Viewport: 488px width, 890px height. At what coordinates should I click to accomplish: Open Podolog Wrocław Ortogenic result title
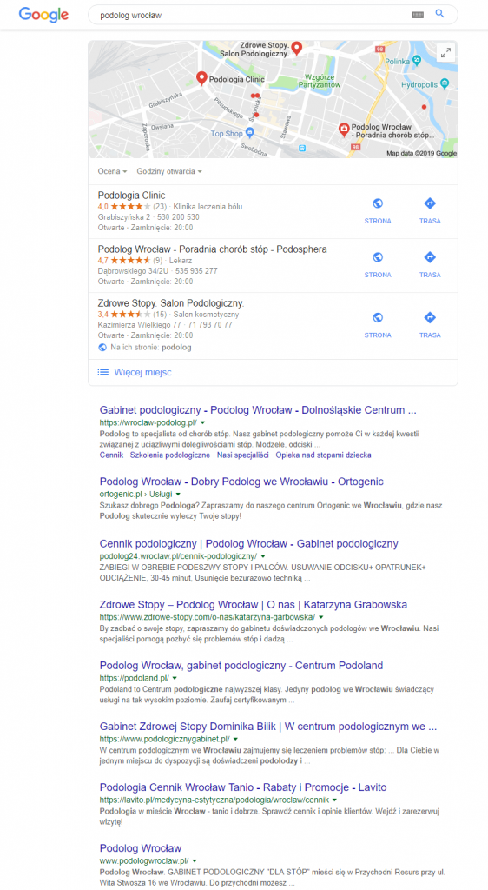[242, 482]
